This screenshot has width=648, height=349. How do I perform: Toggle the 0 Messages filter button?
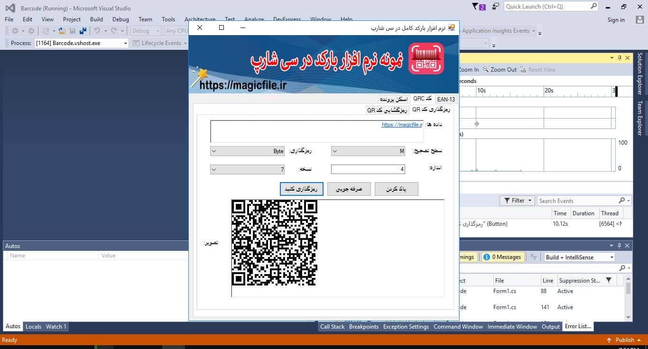click(x=502, y=257)
